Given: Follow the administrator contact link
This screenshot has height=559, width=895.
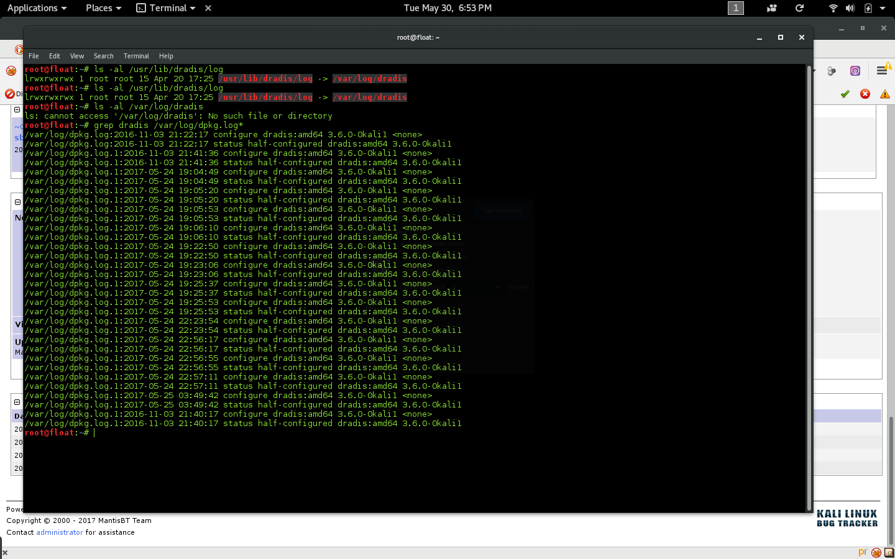Looking at the screenshot, I should [60, 532].
